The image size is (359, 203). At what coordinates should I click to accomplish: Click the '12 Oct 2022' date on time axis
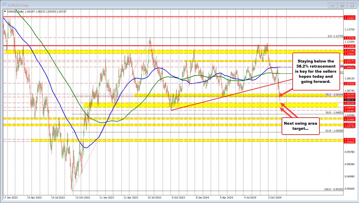[x=83, y=197]
